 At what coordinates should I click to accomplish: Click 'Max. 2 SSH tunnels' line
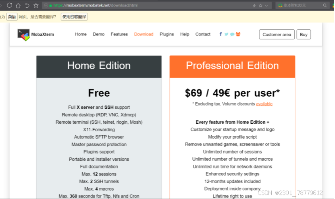(99, 181)
